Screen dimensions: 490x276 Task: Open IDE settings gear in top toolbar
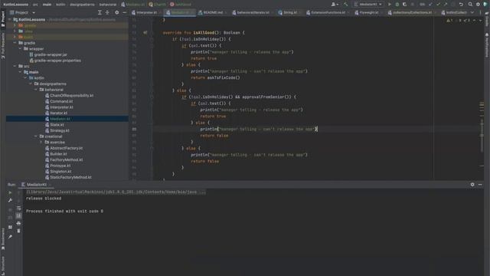[478, 5]
